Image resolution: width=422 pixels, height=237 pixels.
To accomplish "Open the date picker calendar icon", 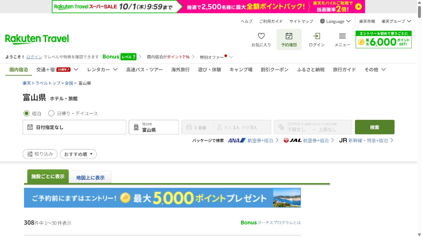I will coord(30,127).
